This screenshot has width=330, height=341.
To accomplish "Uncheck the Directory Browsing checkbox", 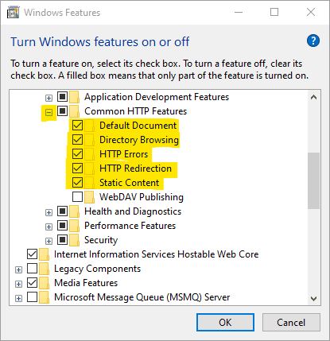I will (77, 140).
